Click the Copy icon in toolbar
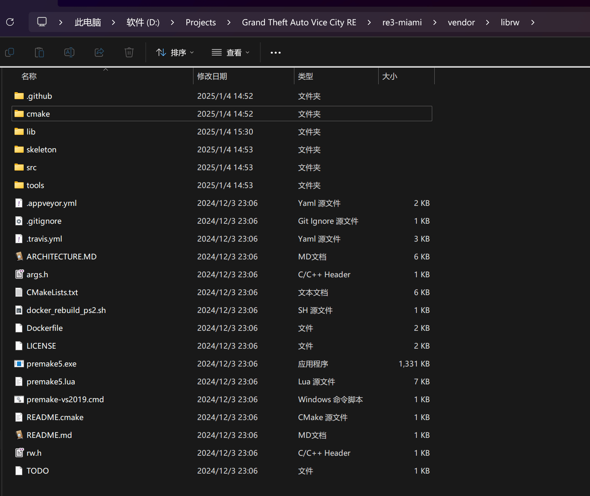The image size is (590, 496). [10, 52]
